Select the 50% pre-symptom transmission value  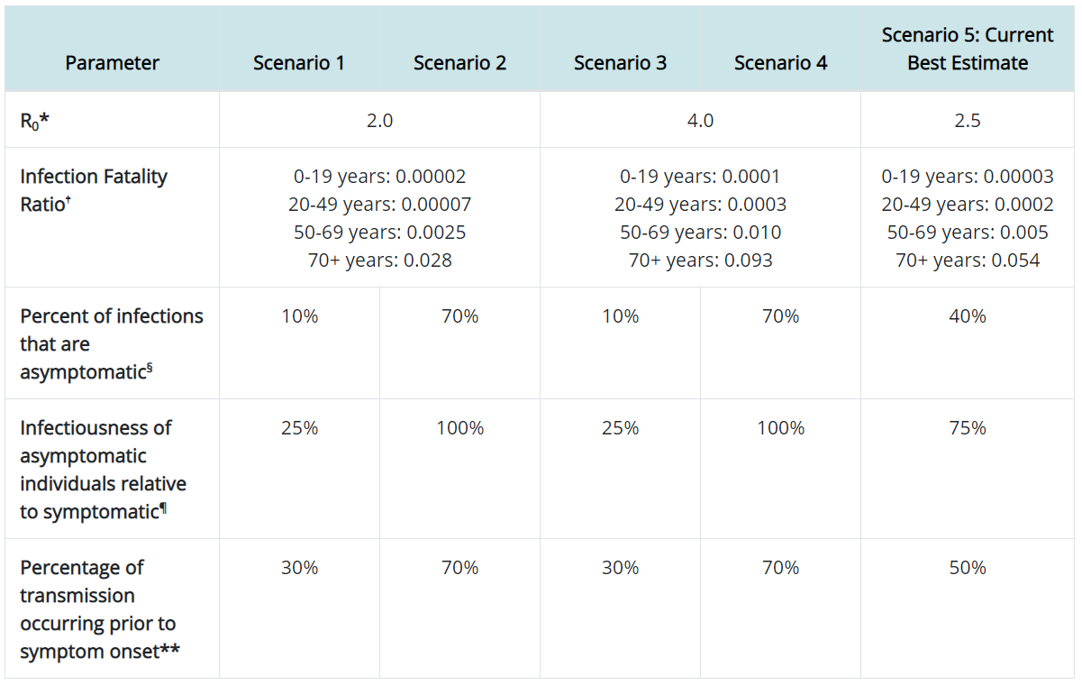[x=968, y=568]
